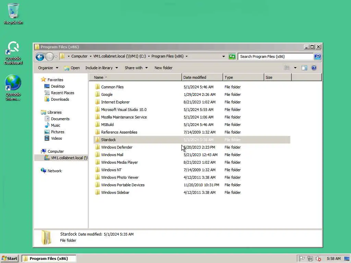Viewport: 351px width, 263px height.
Task: Refresh the folder with green arrows icon
Action: pyautogui.click(x=232, y=57)
